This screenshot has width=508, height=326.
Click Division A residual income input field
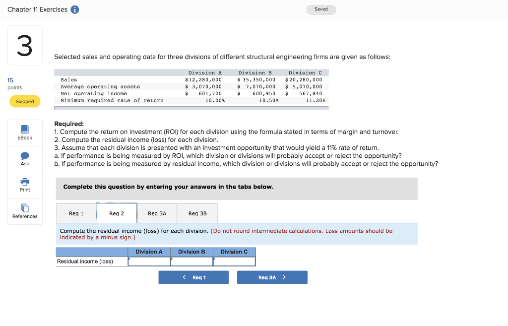point(149,261)
